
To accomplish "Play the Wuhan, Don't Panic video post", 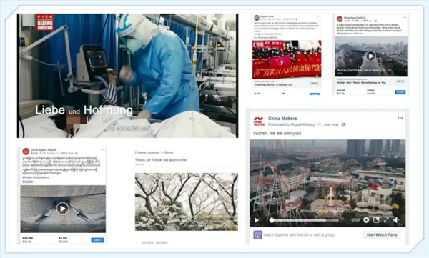I will 370,56.
